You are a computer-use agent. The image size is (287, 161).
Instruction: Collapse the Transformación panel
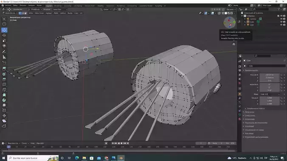coord(251,70)
